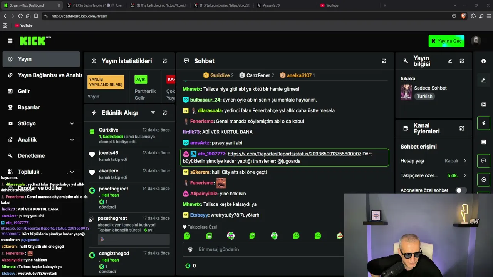This screenshot has height=277, width=493.
Task: Expand the Stüdyo submenu chevron
Action: (72, 123)
